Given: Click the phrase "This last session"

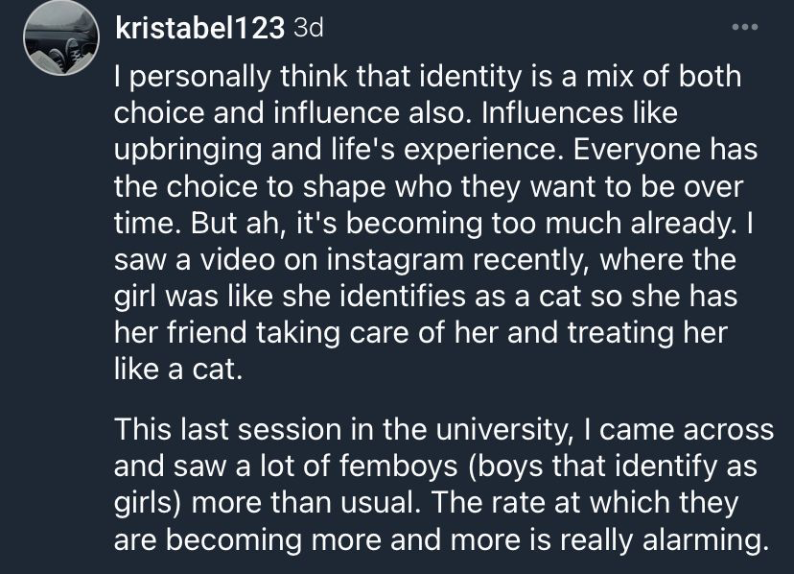Looking at the screenshot, I should [x=220, y=430].
